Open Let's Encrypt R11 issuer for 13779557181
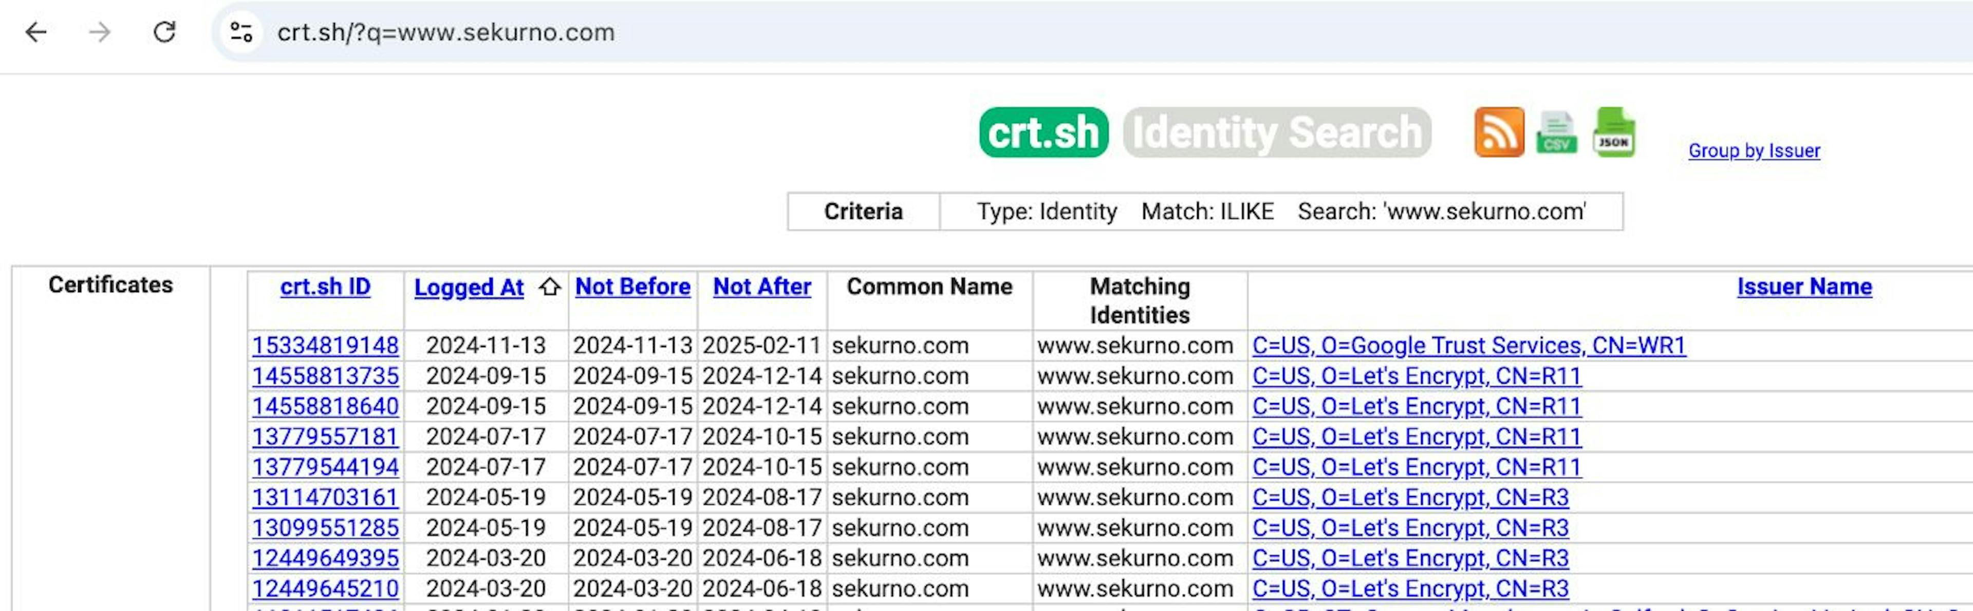This screenshot has width=1973, height=611. [x=1417, y=436]
